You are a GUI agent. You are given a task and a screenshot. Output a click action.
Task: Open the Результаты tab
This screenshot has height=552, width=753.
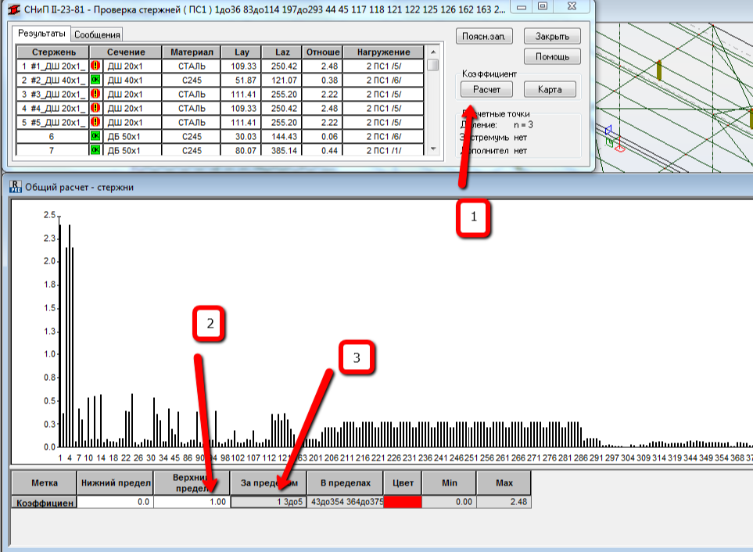[41, 34]
